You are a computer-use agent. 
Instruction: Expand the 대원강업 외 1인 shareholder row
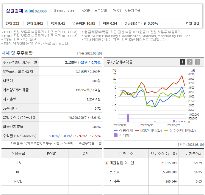click(x=107, y=163)
